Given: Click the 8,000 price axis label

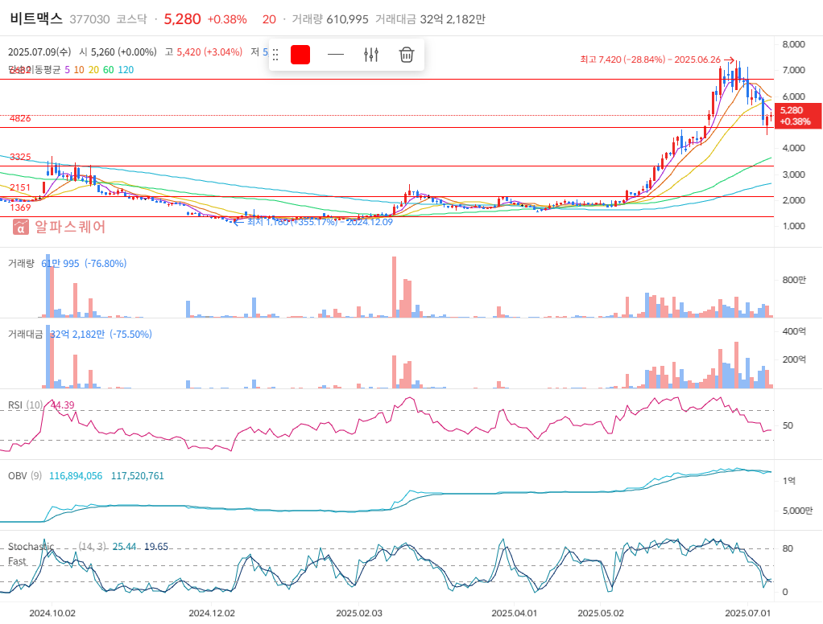Looking at the screenshot, I should (x=793, y=44).
